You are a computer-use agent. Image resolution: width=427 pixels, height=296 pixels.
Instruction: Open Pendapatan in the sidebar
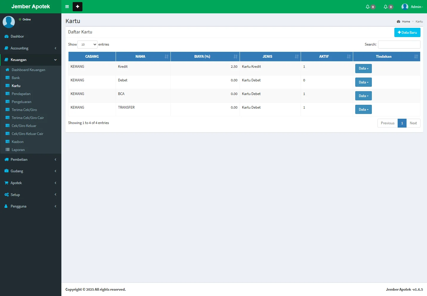tap(21, 94)
